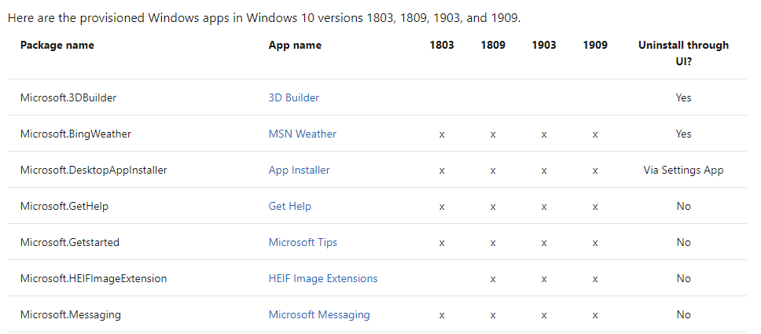Open the MSN Weather link
761x334 pixels.
[303, 134]
